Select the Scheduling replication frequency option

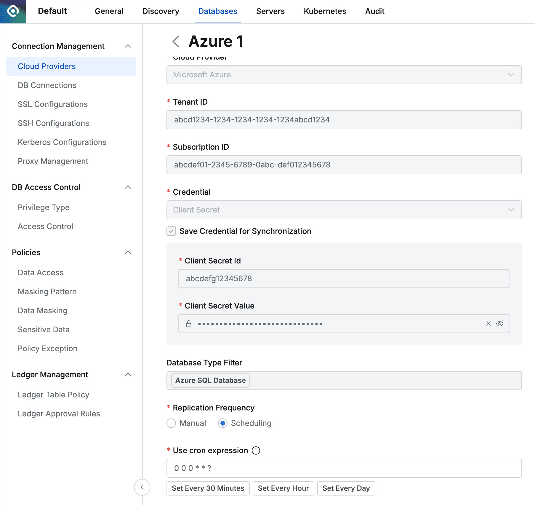(223, 423)
